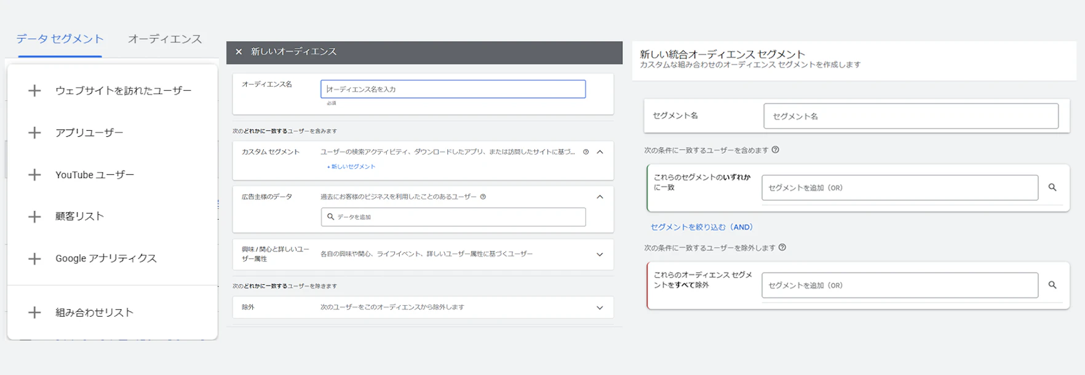This screenshot has width=1085, height=375.
Task: Click + 新しいセグメント link
Action: pos(351,166)
